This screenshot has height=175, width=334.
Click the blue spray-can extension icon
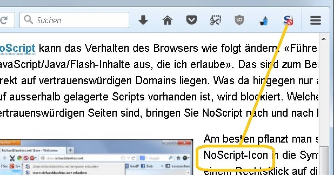tap(264, 20)
